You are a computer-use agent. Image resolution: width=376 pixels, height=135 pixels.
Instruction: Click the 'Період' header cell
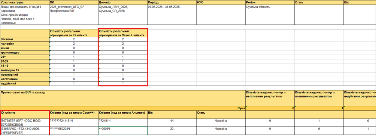click(172, 2)
